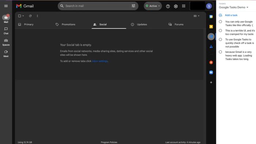The image size is (256, 144).
Task: Complete task 'You can only use Google Tasks'
Action: point(221,22)
